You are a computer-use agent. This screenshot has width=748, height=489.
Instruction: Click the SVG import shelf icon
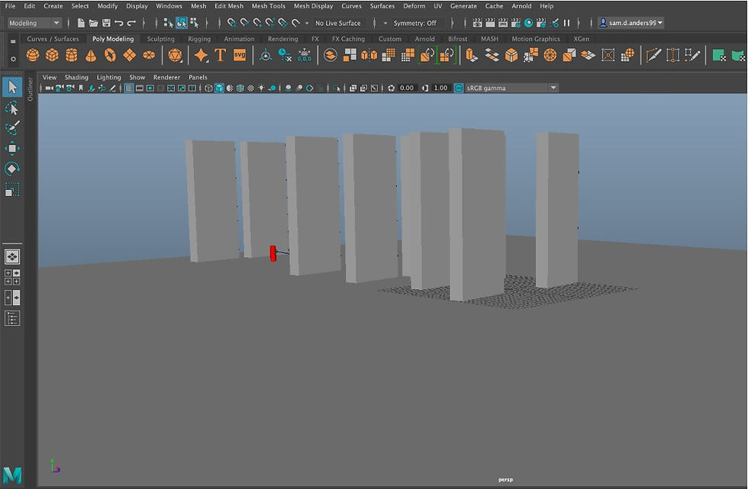click(x=240, y=55)
